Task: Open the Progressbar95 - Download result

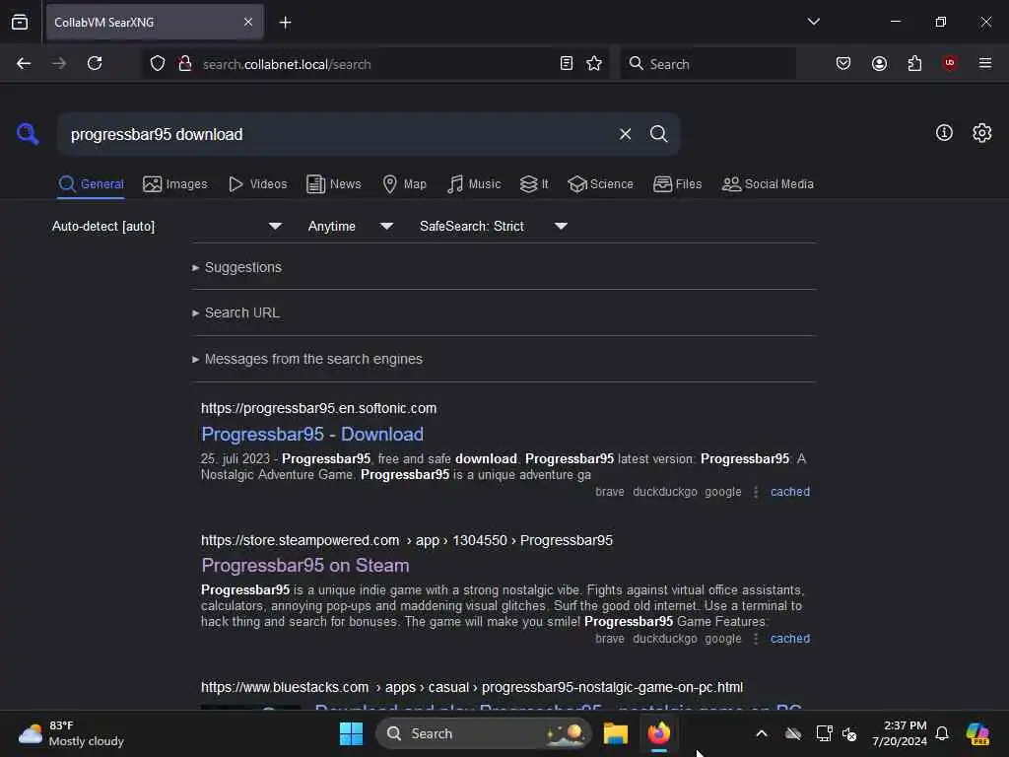Action: coord(312,435)
